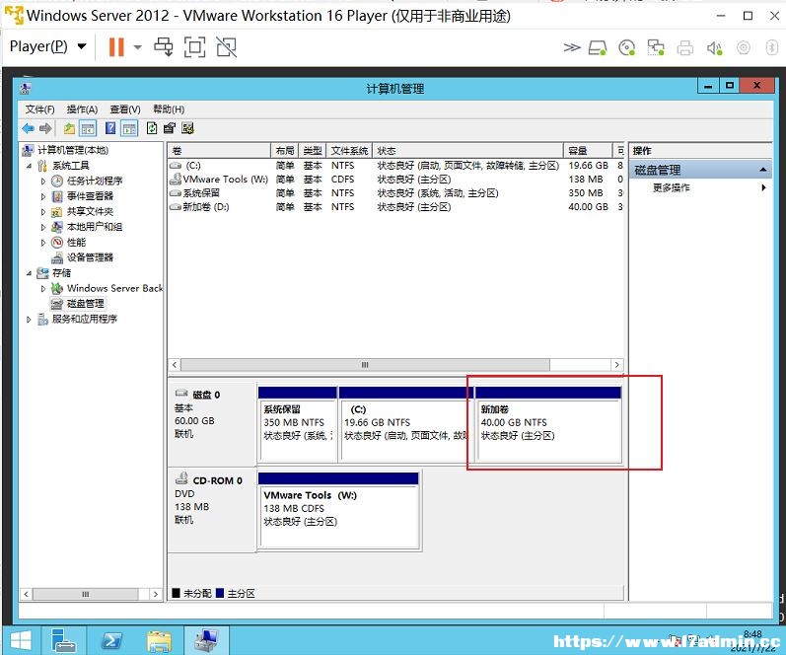Click the last toolbar icon after Properties
The height and width of the screenshot is (655, 786).
[188, 128]
